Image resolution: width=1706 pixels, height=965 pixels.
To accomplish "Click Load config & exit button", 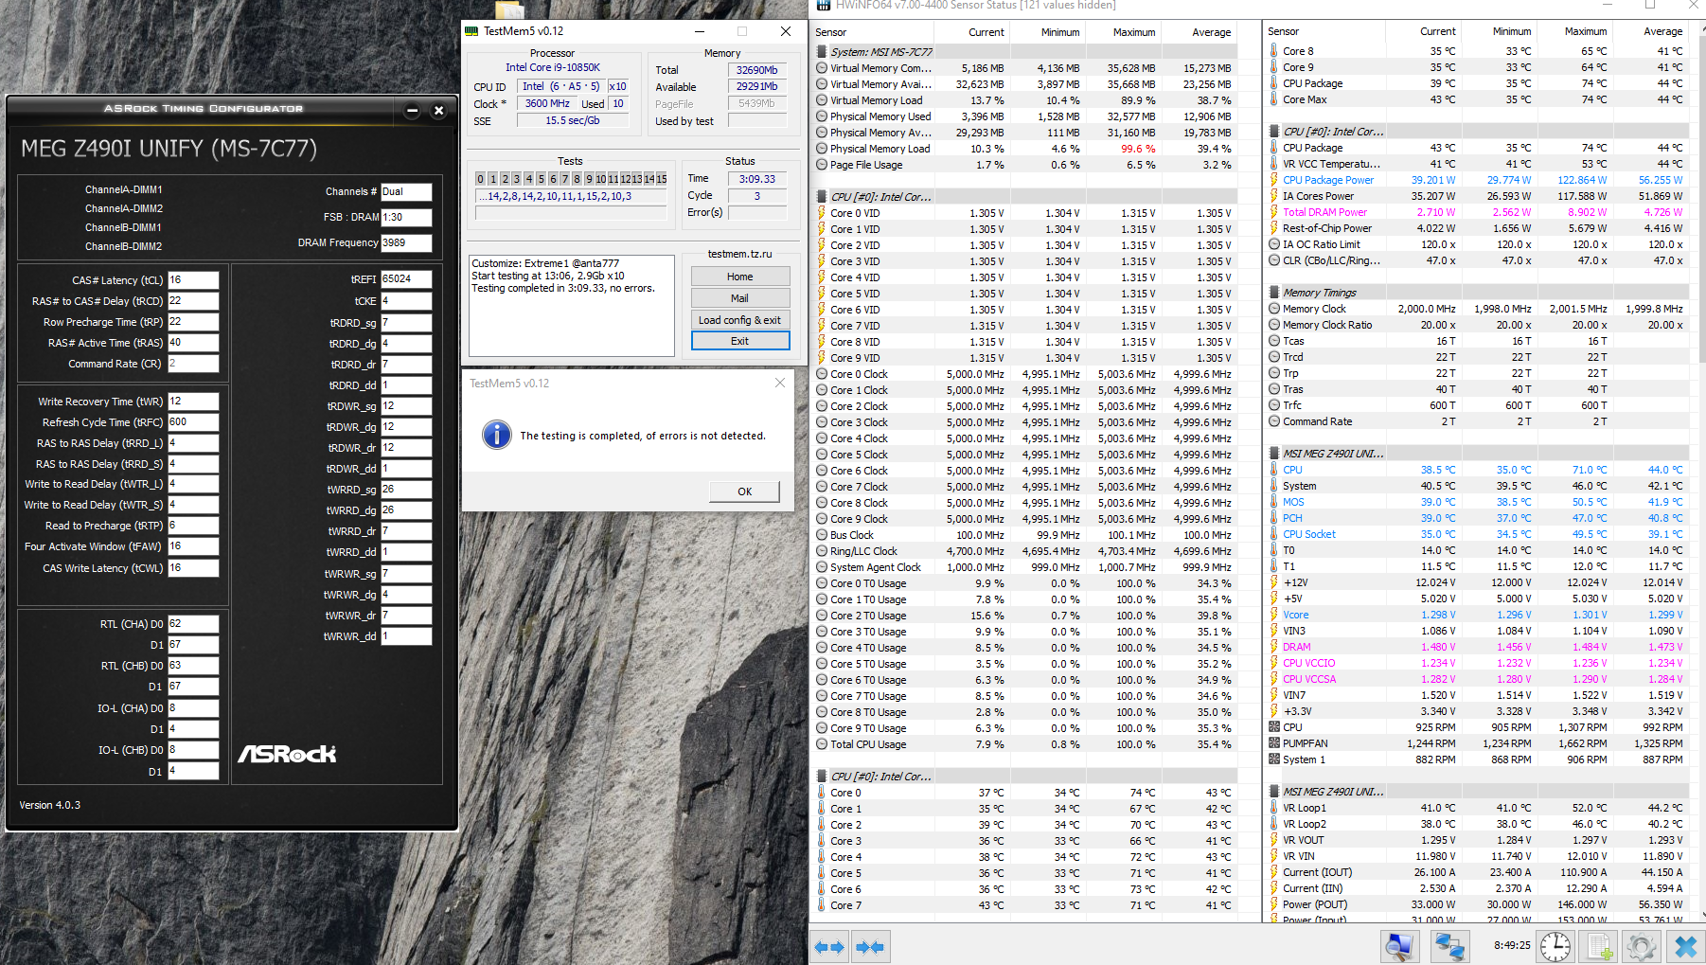I will point(739,320).
